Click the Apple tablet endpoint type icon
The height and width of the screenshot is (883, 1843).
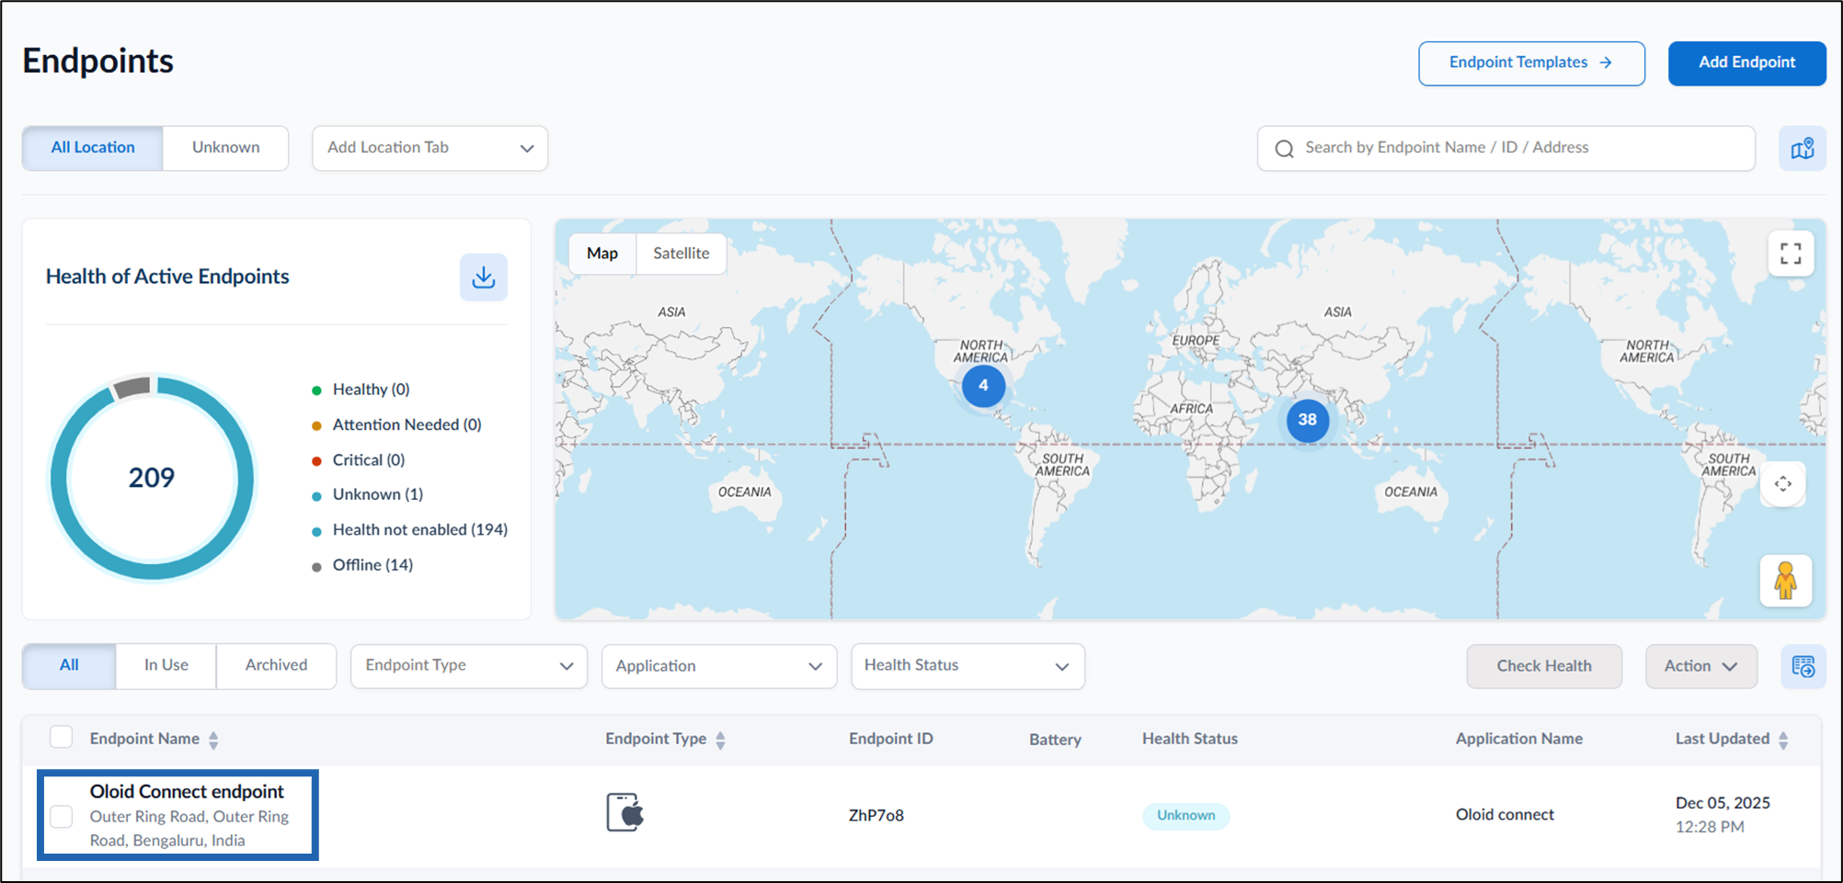click(625, 813)
